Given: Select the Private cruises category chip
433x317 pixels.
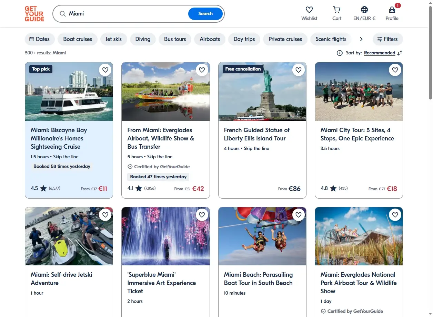Looking at the screenshot, I should click(x=285, y=39).
